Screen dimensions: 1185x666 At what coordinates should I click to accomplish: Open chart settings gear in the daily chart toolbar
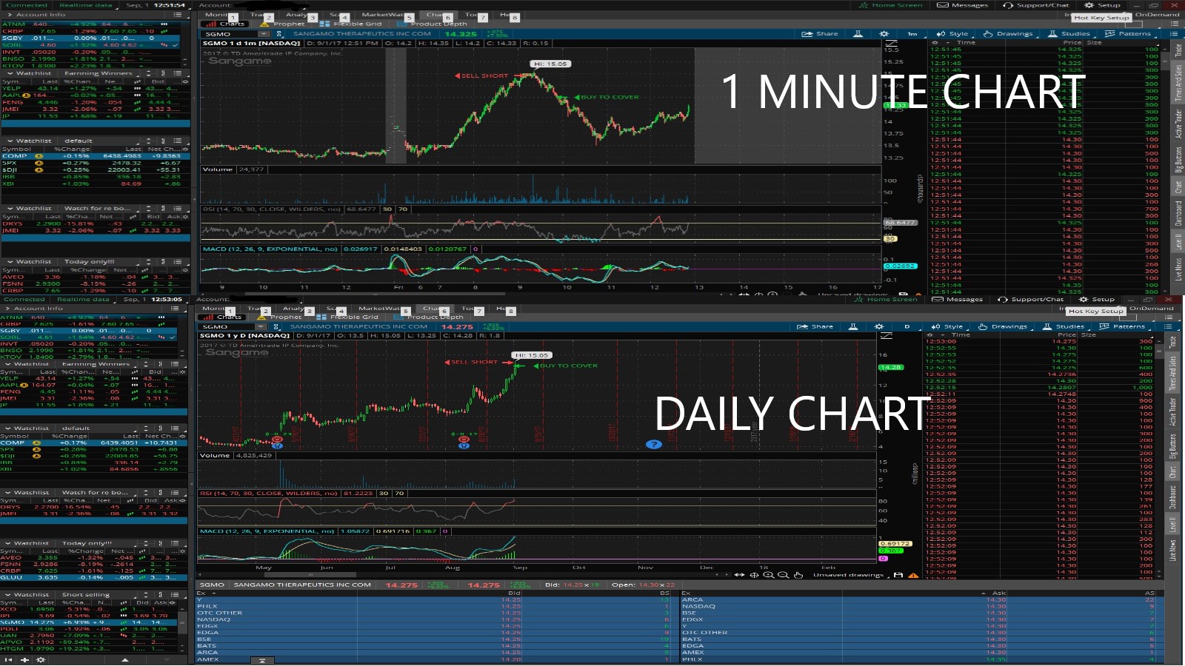[x=879, y=326]
